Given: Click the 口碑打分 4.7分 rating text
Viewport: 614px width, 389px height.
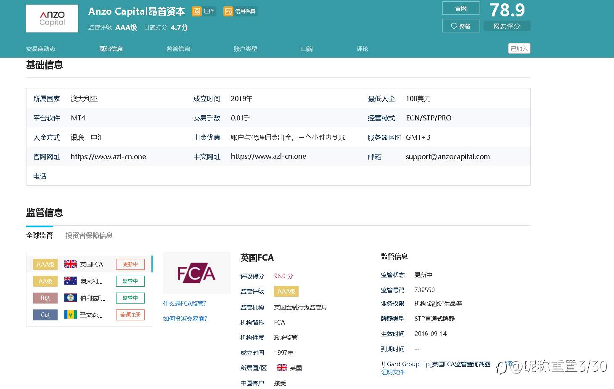Looking at the screenshot, I should coord(166,27).
